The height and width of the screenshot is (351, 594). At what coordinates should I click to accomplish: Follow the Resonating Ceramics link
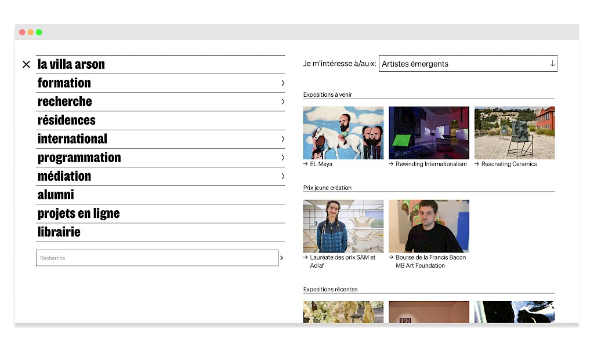[509, 164]
